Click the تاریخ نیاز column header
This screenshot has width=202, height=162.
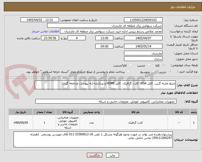(21, 112)
